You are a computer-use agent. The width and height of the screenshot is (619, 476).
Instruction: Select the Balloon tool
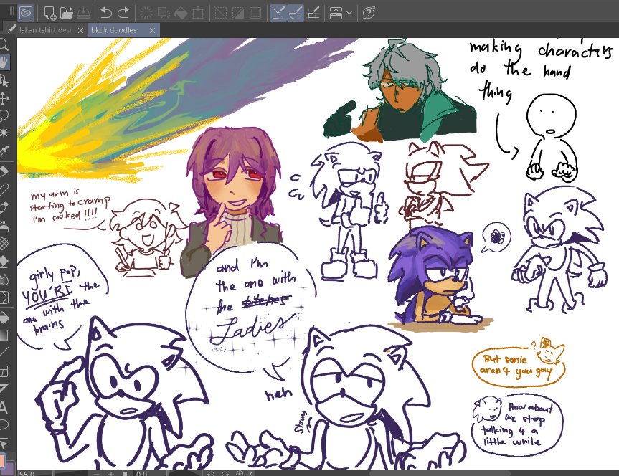4,424
